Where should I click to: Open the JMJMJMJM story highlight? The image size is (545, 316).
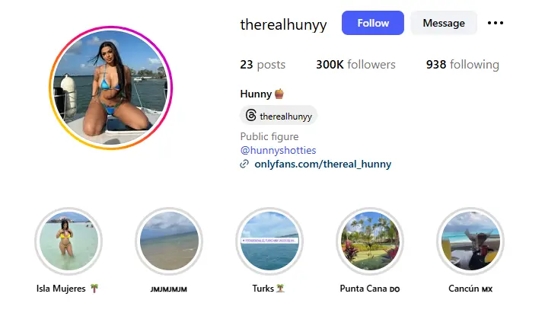[169, 241]
